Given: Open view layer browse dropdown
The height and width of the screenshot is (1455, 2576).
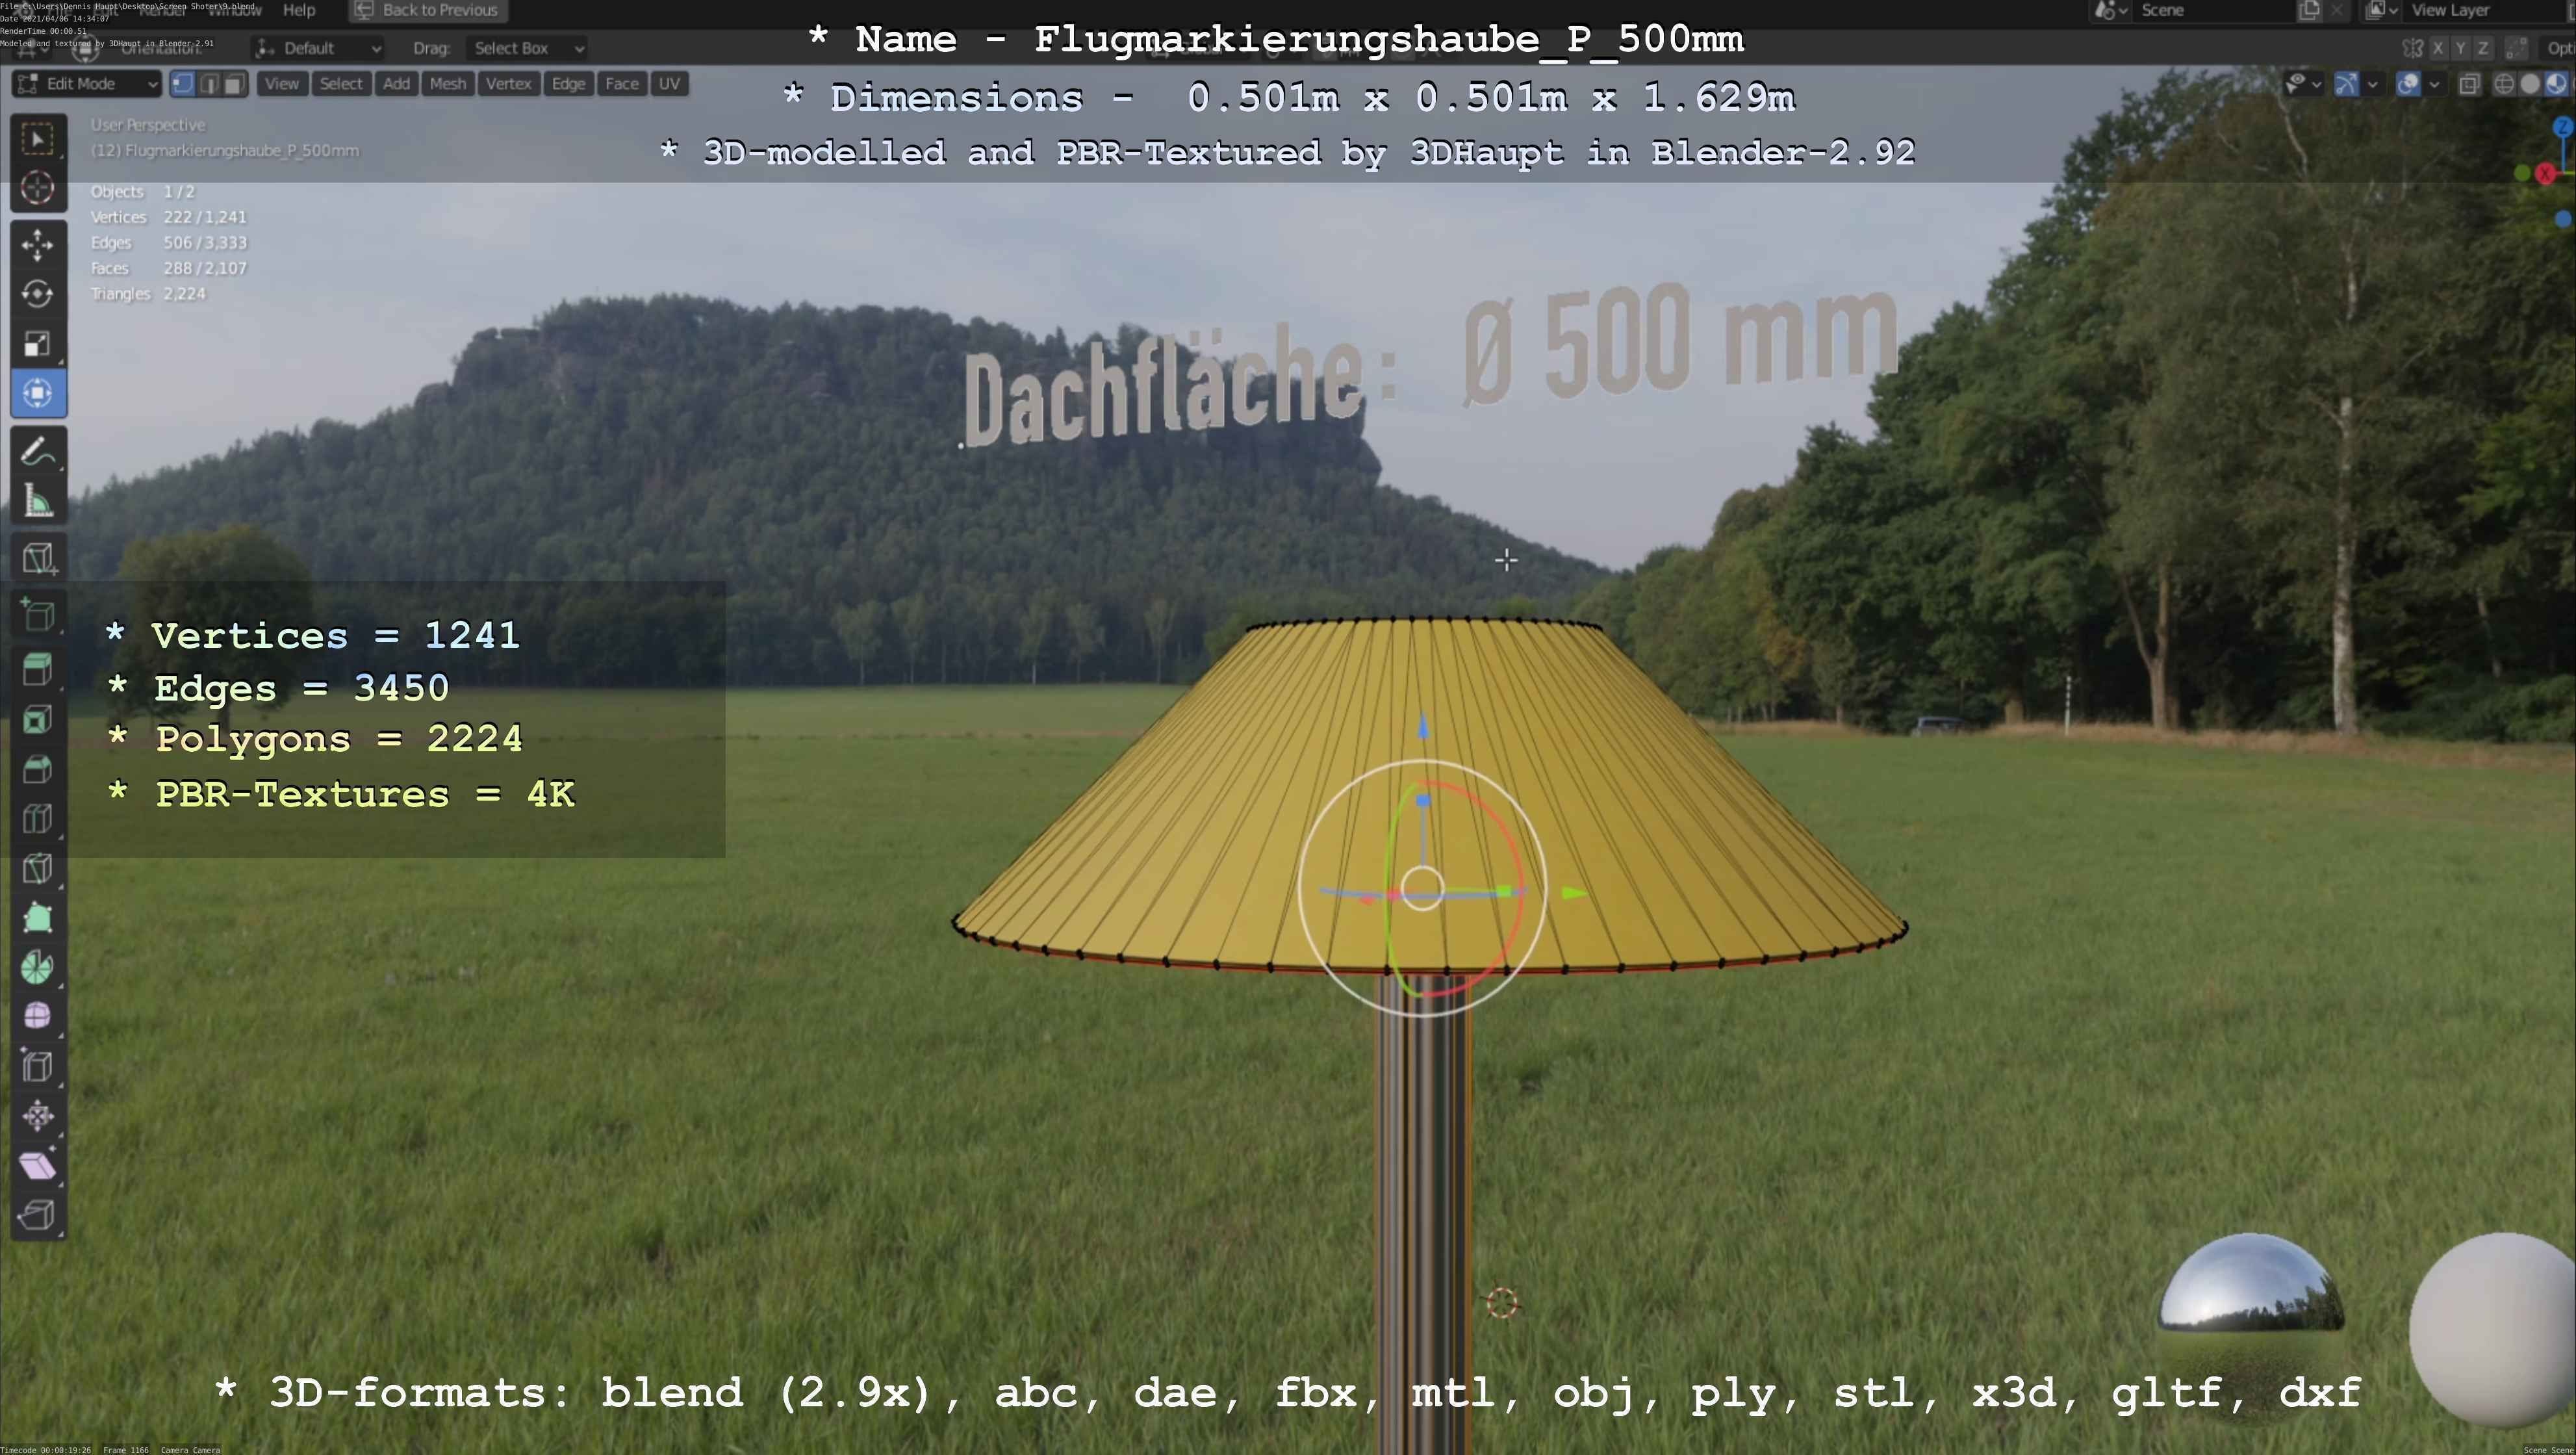Looking at the screenshot, I should 2381,10.
